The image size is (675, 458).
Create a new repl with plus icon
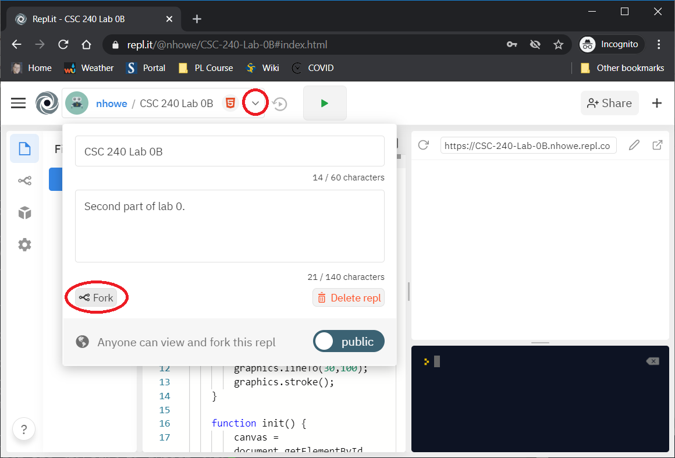(x=657, y=104)
